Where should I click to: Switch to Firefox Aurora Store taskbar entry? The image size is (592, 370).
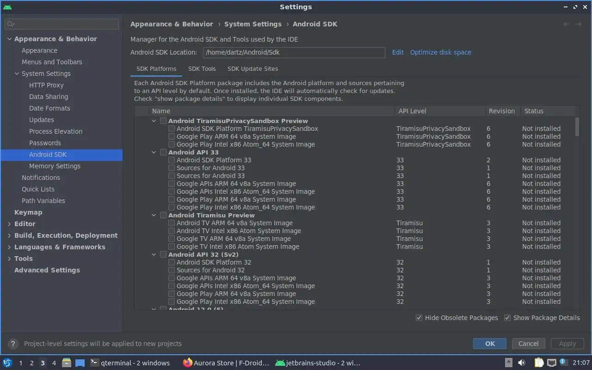226,363
